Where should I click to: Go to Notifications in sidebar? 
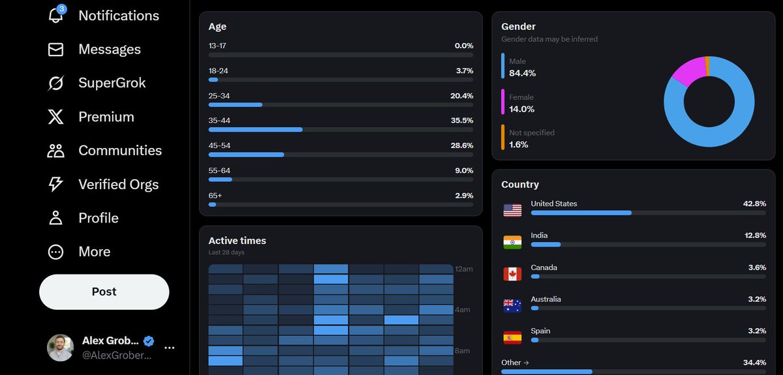(119, 16)
